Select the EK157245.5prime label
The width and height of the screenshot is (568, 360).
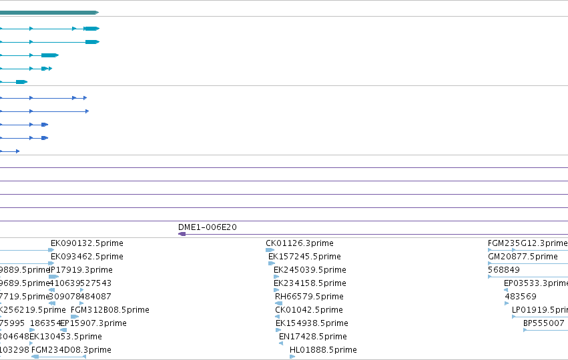[x=304, y=257]
